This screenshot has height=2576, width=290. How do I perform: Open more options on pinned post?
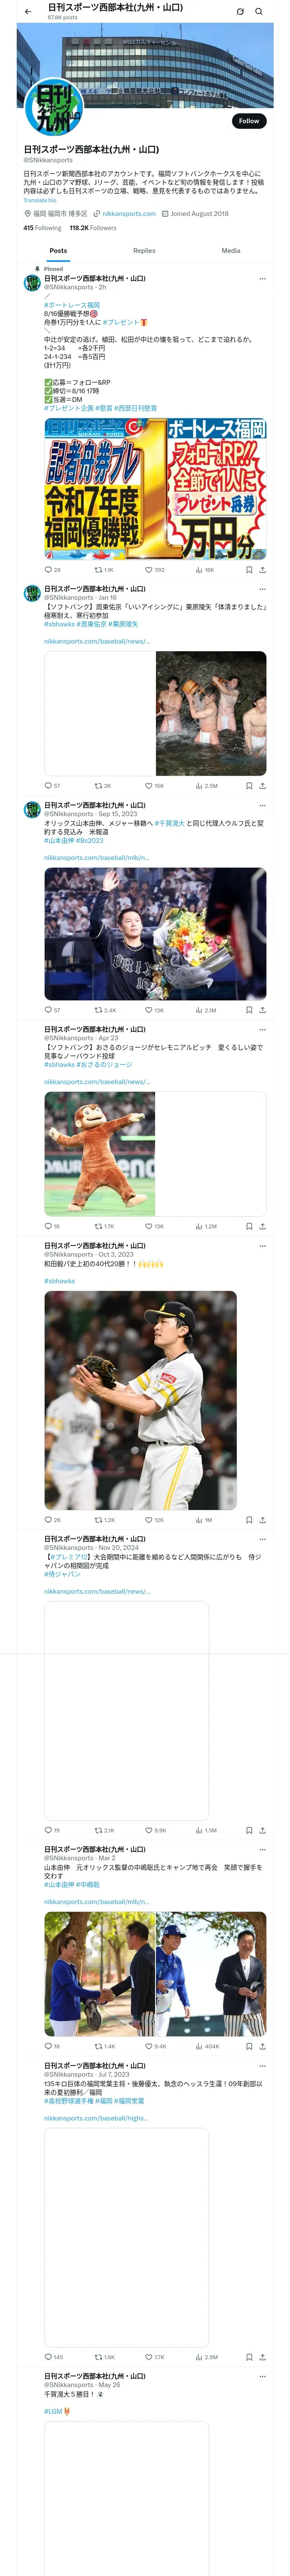tap(263, 279)
